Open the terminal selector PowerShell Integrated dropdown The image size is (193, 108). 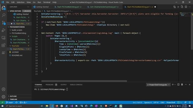click(x=158, y=85)
